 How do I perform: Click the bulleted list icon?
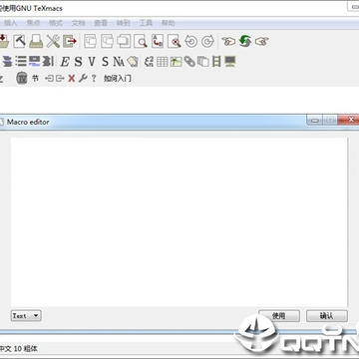pos(21,61)
